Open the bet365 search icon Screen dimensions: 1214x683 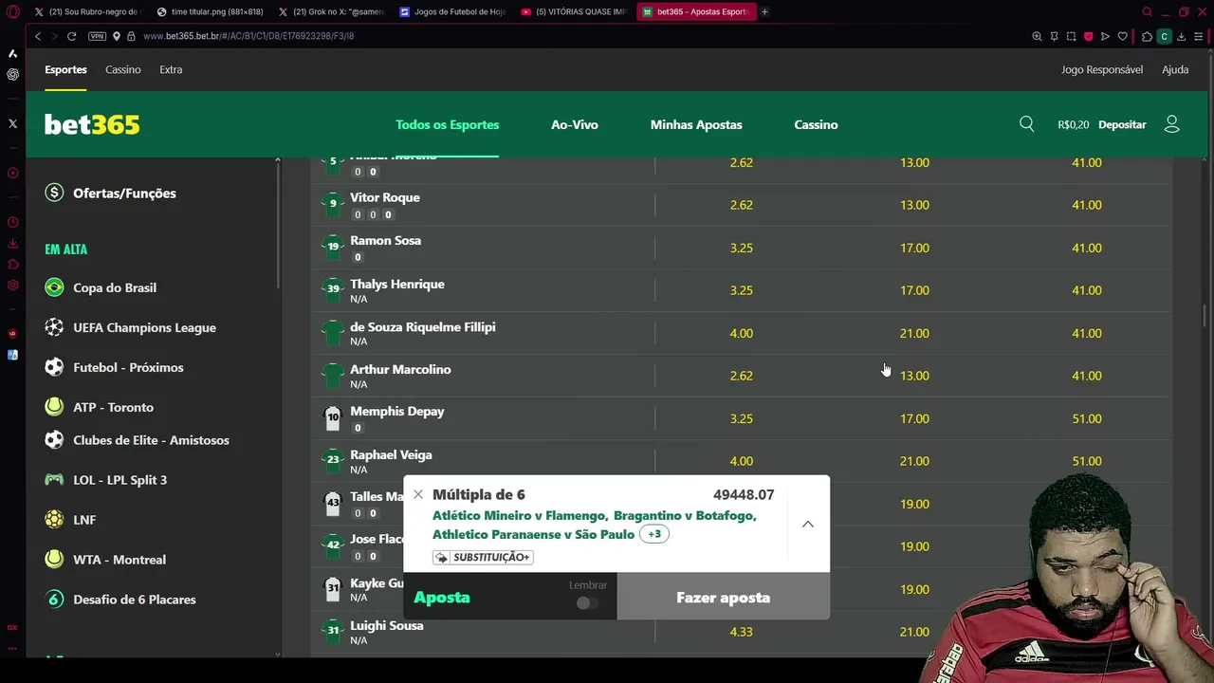[x=1026, y=124]
